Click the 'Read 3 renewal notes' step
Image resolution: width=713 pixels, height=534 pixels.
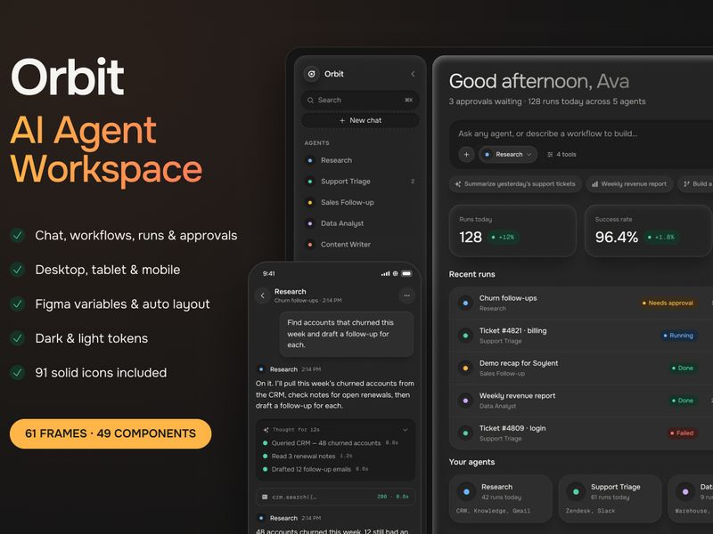click(x=307, y=456)
